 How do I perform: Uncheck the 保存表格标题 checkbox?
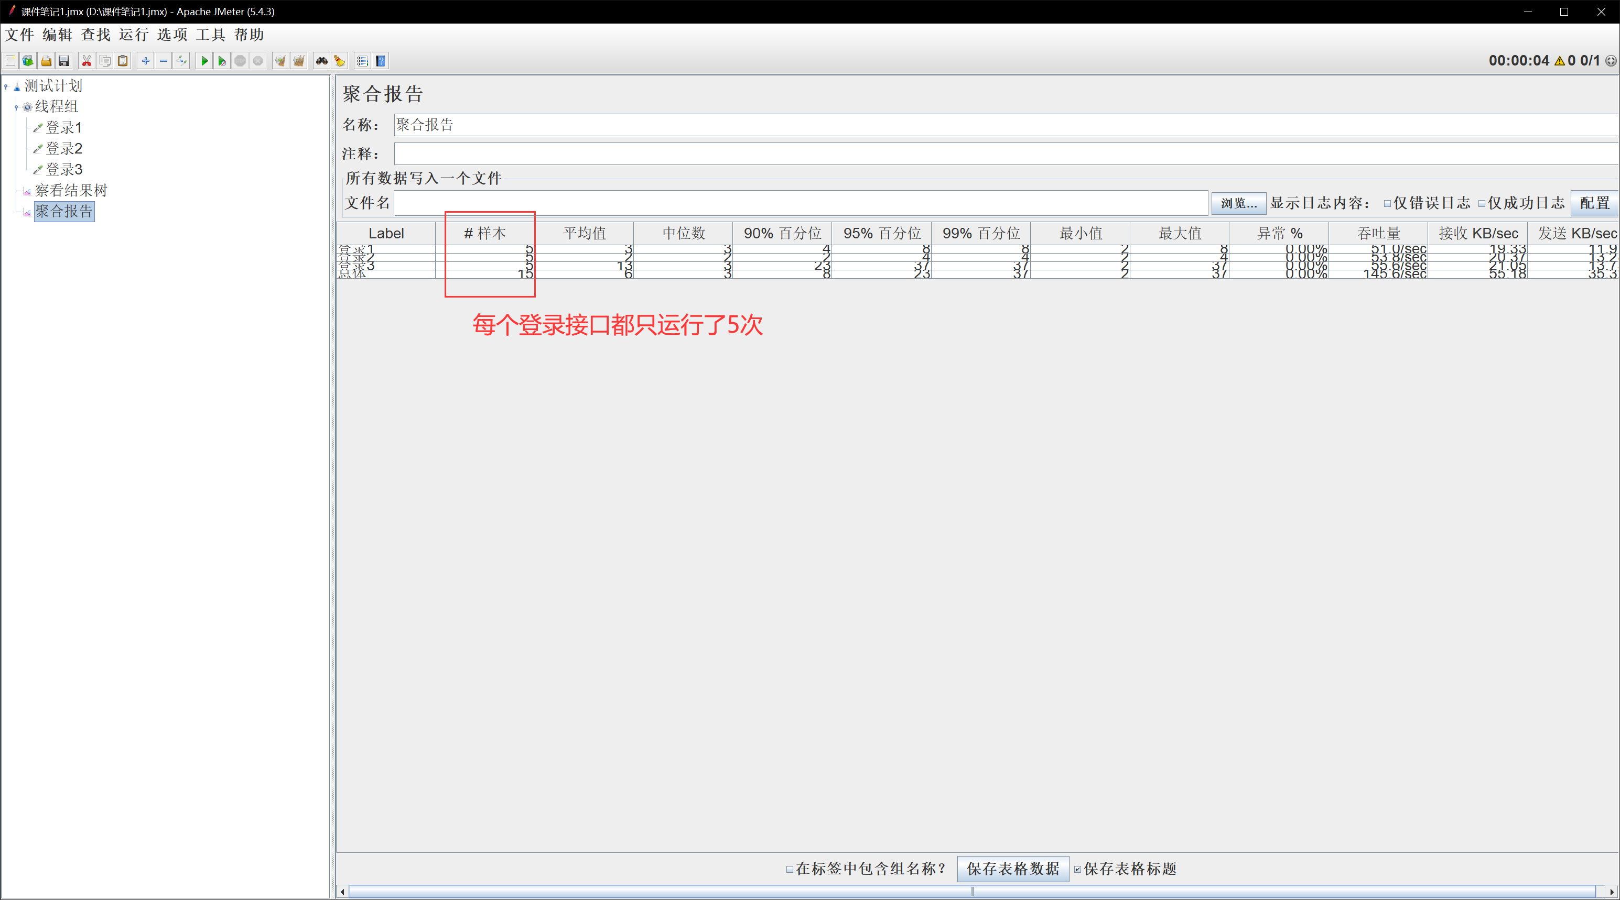[1077, 869]
